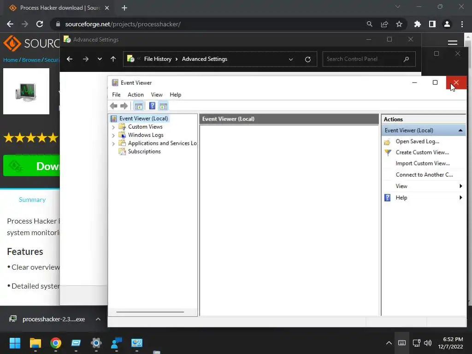
Task: Select Subscriptions in the console tree
Action: click(144, 151)
